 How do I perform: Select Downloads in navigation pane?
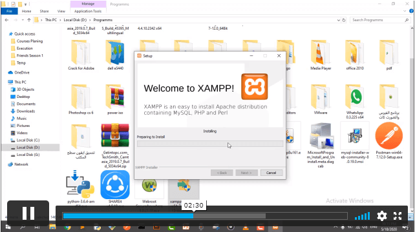[x=26, y=111]
